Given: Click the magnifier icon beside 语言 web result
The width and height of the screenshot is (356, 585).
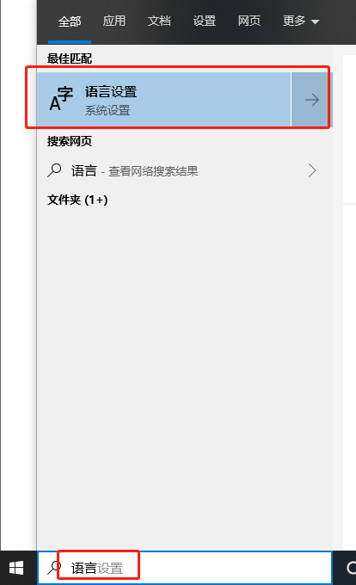Looking at the screenshot, I should (54, 170).
